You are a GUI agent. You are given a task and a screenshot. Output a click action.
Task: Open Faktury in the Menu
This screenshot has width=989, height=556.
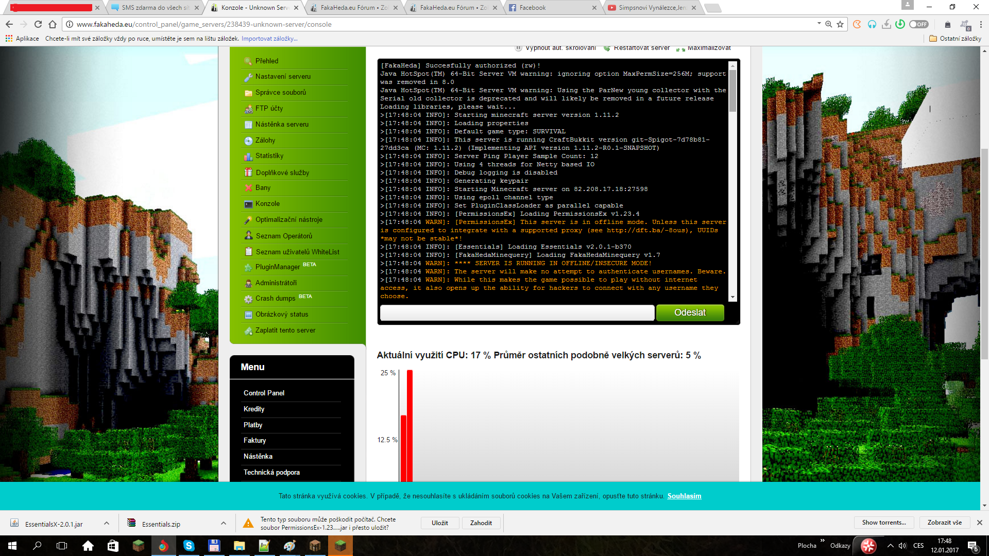[x=255, y=441]
